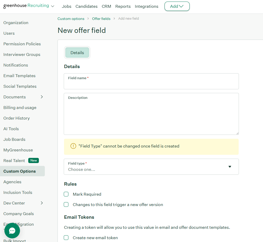263x242 pixels.
Task: Open Integrations in top navigation
Action: 147,6
